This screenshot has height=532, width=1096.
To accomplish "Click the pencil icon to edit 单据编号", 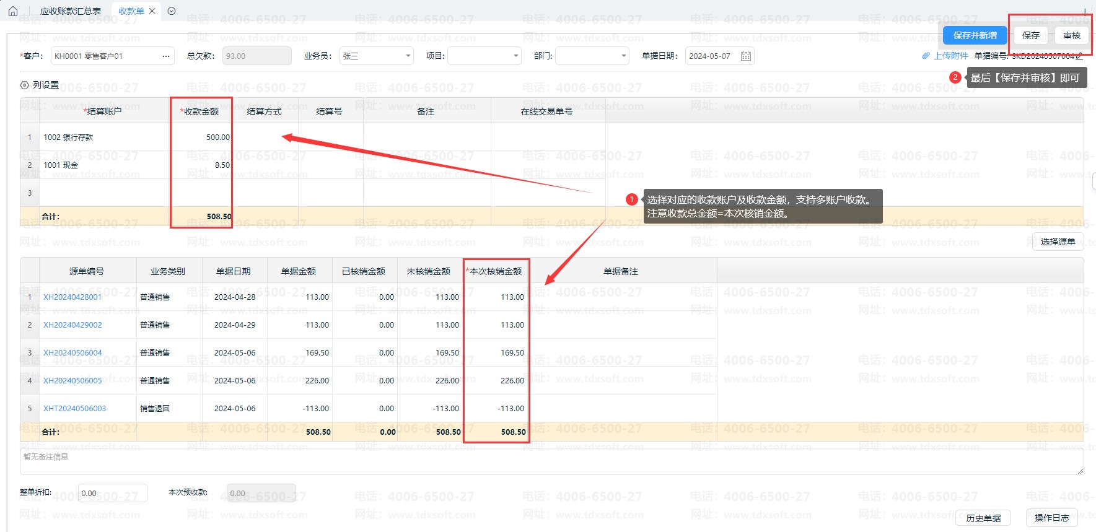I will coord(1079,56).
